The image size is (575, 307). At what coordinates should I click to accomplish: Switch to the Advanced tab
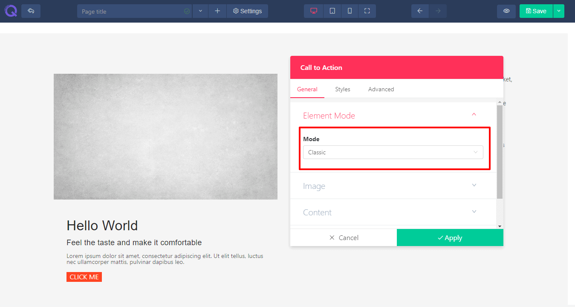point(381,89)
